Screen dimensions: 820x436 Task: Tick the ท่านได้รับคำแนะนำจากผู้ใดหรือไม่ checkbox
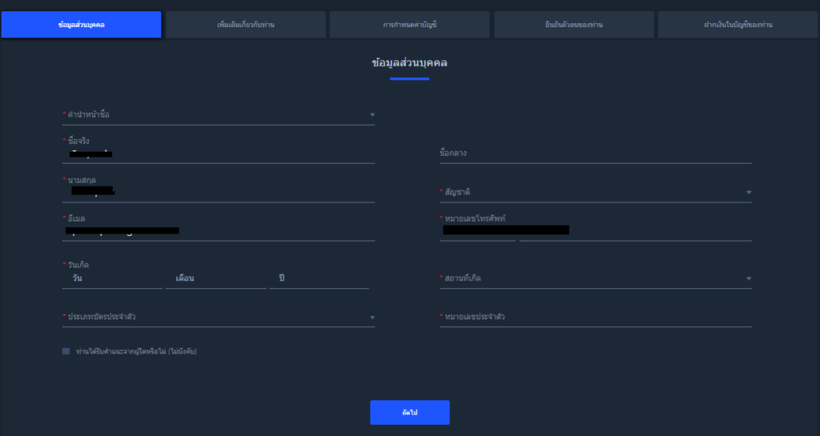pos(66,351)
